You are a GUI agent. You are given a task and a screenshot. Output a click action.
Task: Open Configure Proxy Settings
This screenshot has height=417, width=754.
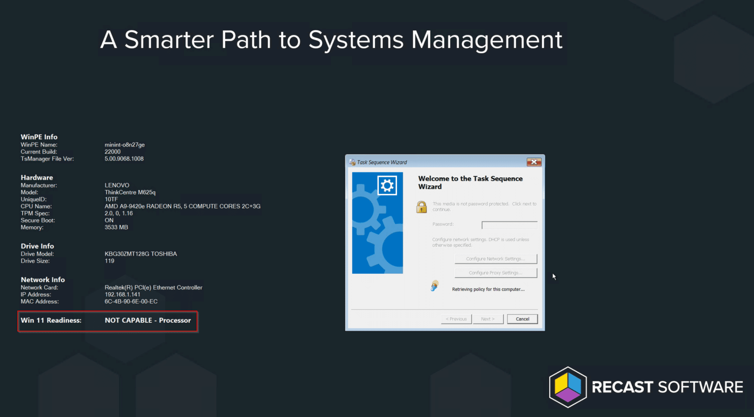pos(496,273)
